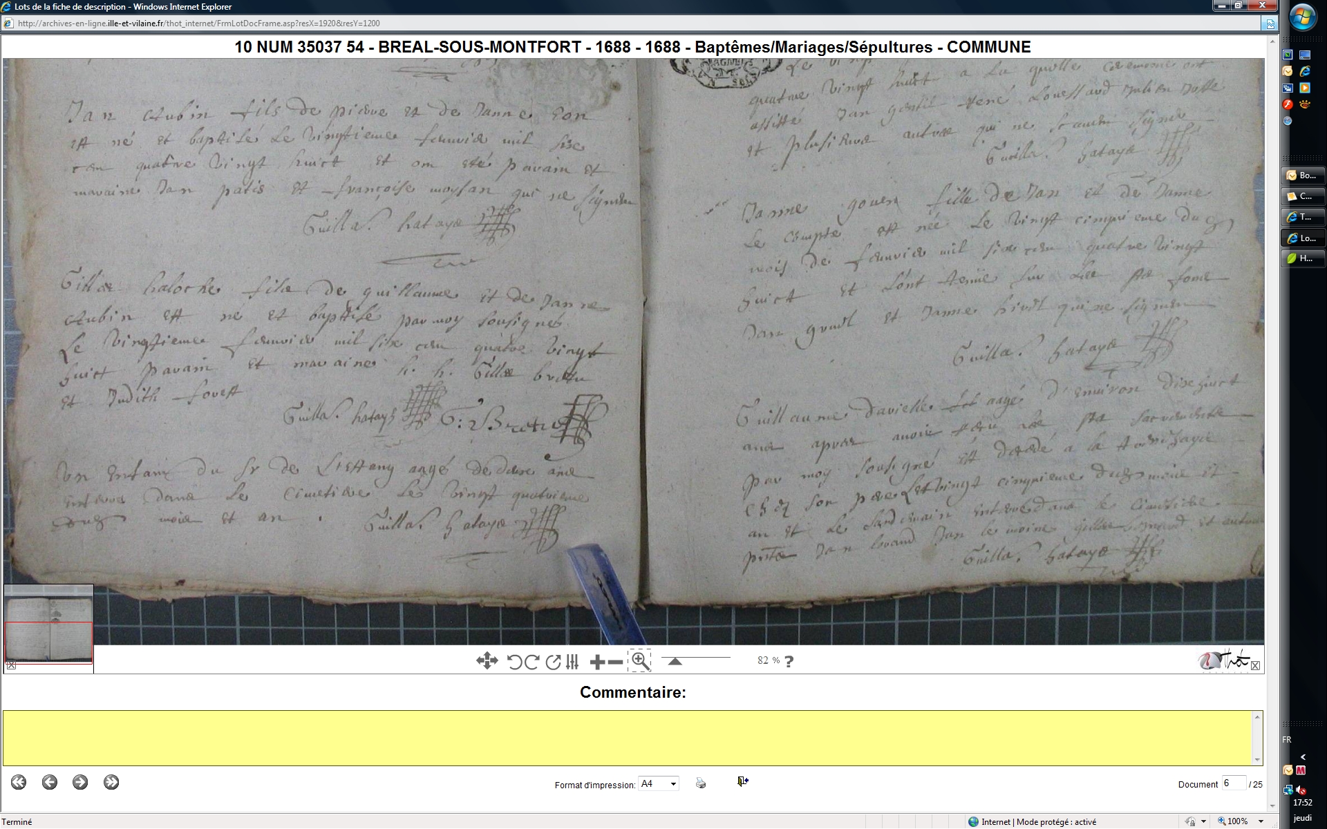Click the document number input field
The width and height of the screenshot is (1327, 829).
[x=1233, y=783]
